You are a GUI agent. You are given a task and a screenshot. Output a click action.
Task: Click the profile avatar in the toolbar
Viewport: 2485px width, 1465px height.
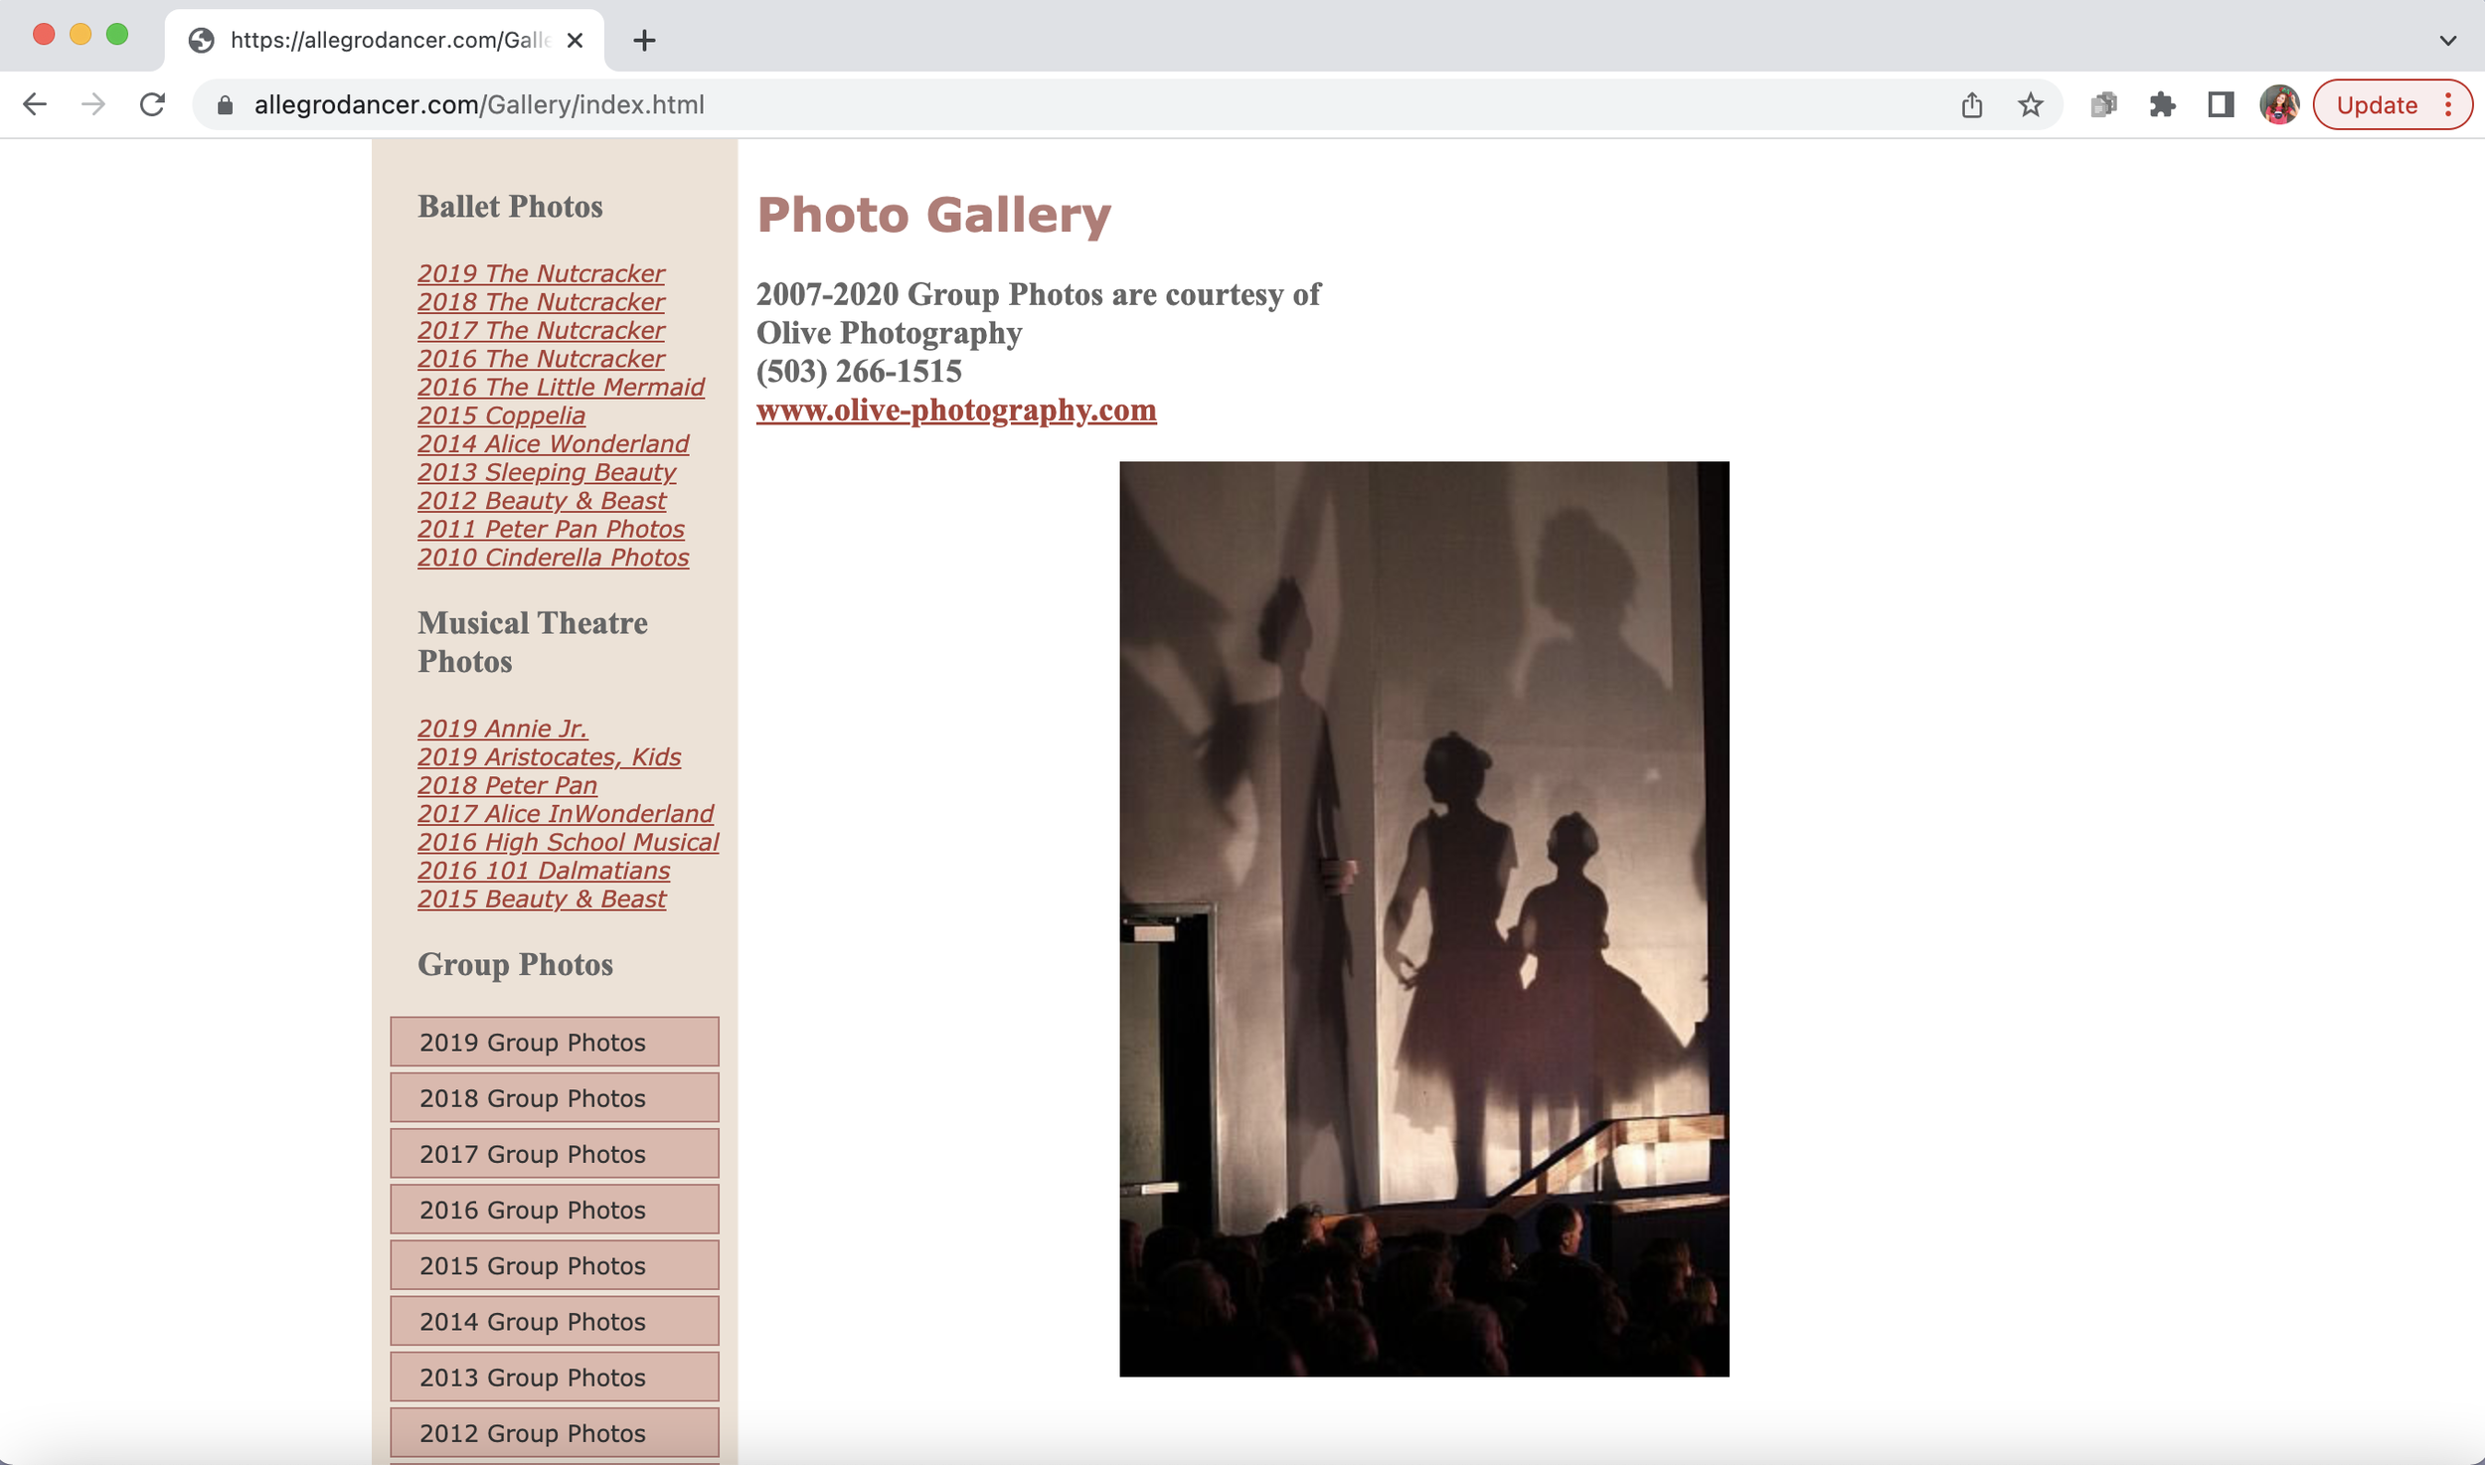click(2278, 104)
